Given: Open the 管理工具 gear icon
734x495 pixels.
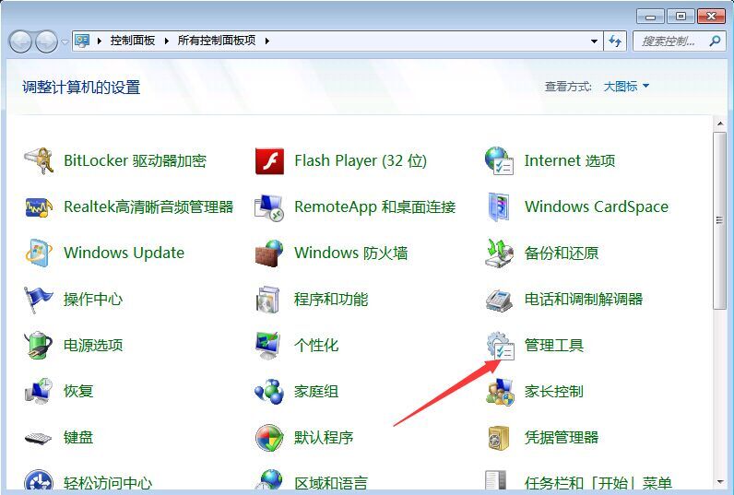Looking at the screenshot, I should point(500,346).
